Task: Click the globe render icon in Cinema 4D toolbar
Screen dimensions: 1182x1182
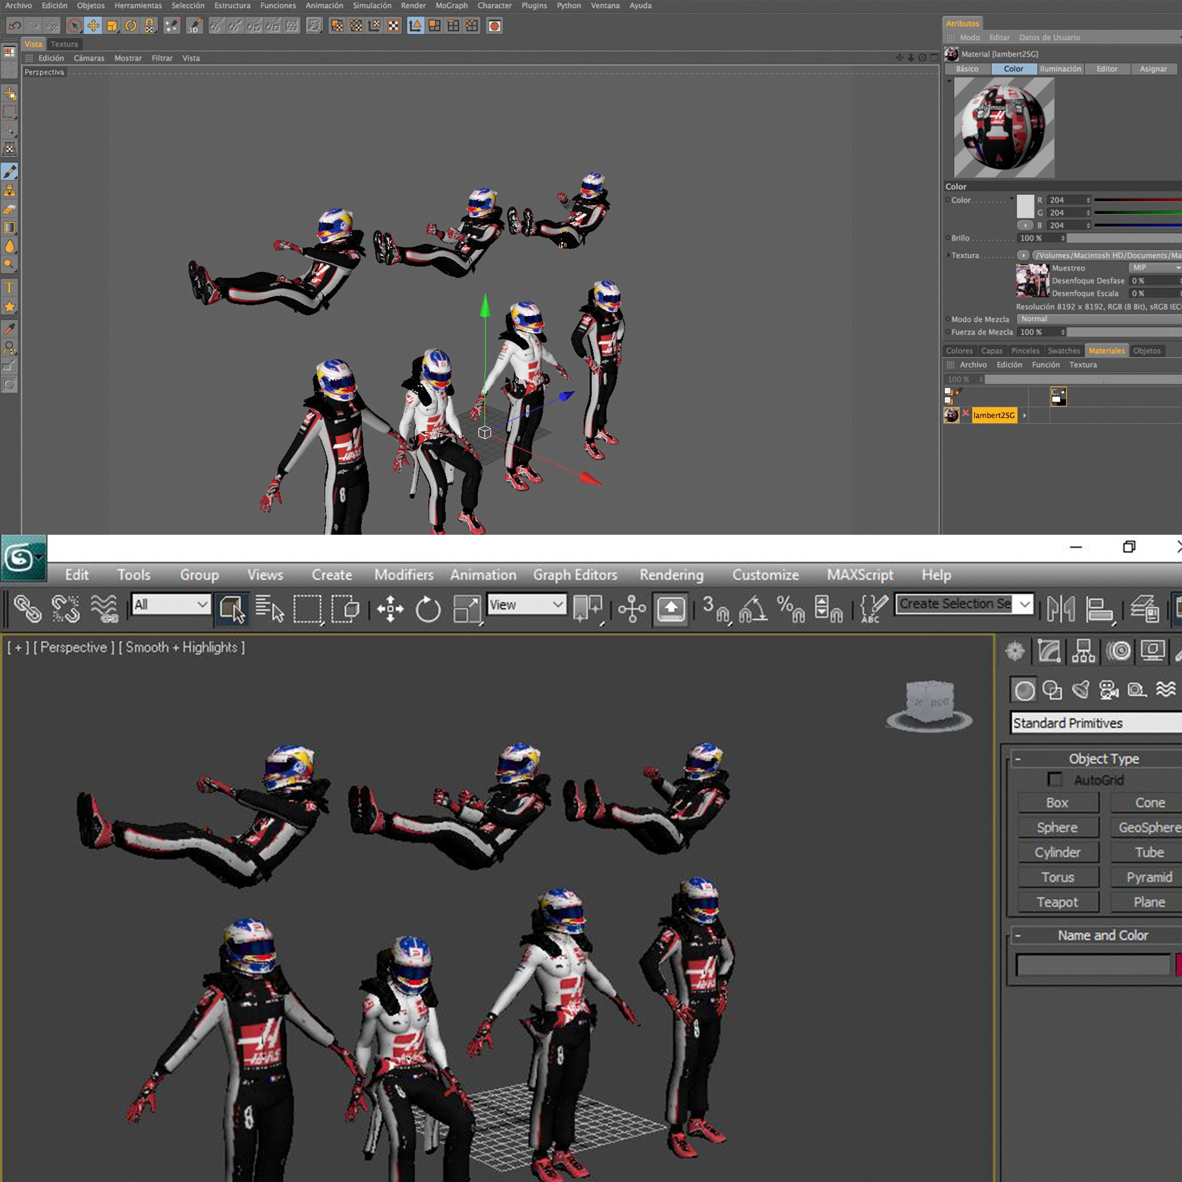Action: coord(495,26)
